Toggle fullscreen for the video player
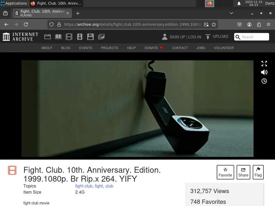Image resolution: width=275 pixels, height=206 pixels. tap(264, 64)
